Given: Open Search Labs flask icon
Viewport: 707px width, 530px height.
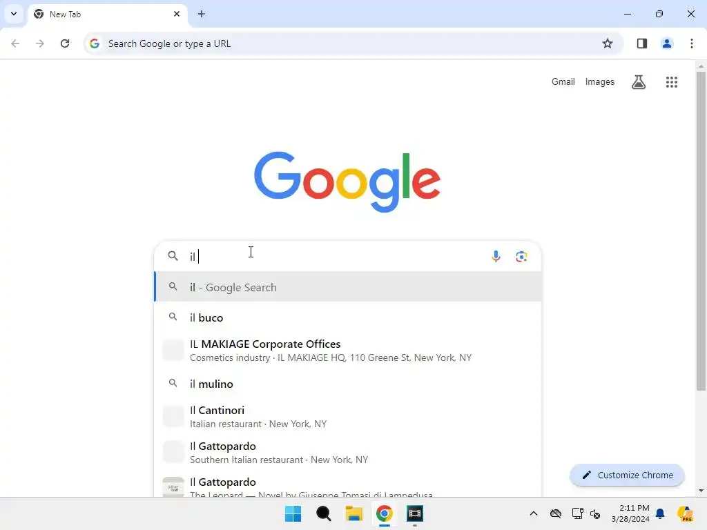Looking at the screenshot, I should pyautogui.click(x=639, y=82).
